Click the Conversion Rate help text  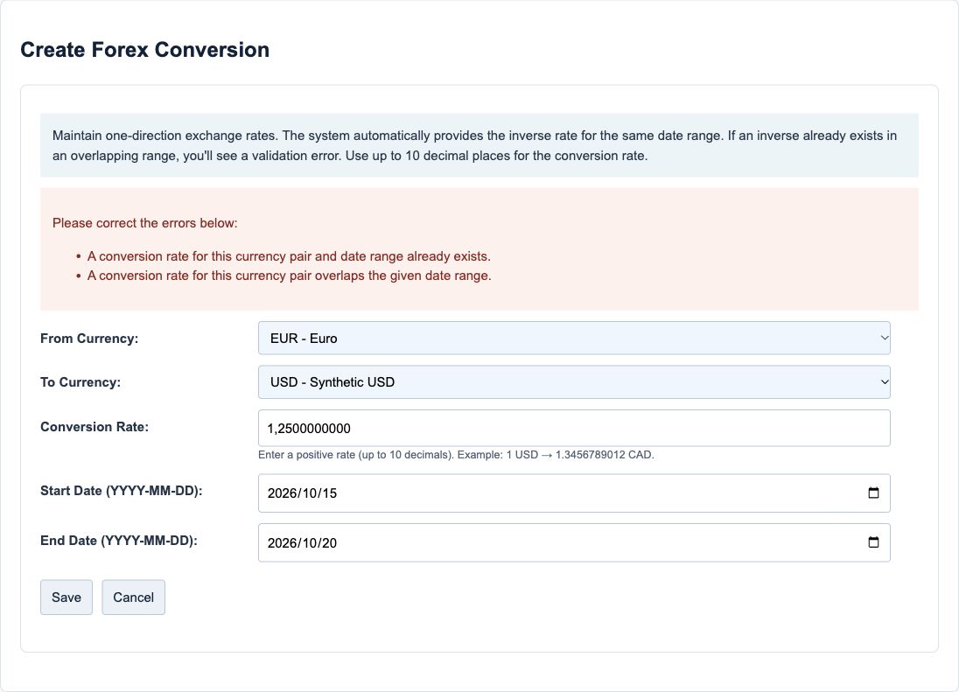click(x=456, y=455)
